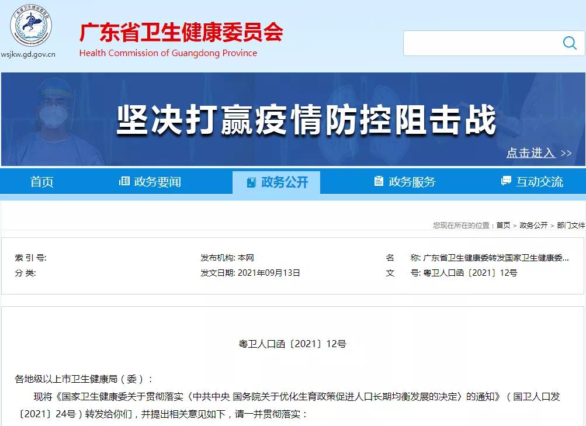586x426 pixels.
Task: Click the icon beside 政务要闻
Action: tap(124, 181)
